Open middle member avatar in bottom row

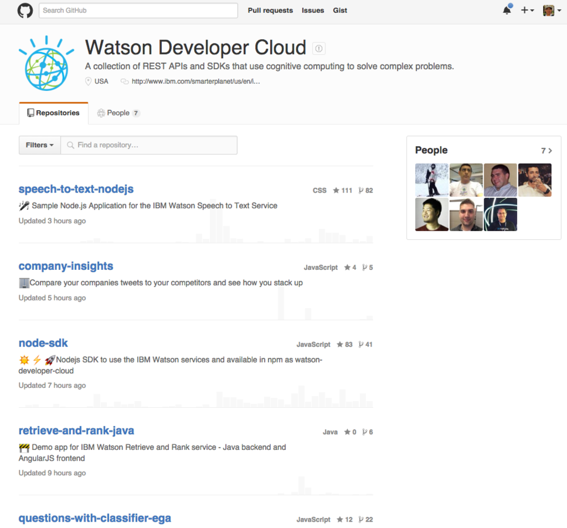coord(466,214)
